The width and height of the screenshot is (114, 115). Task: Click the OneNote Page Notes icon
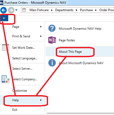52,40
